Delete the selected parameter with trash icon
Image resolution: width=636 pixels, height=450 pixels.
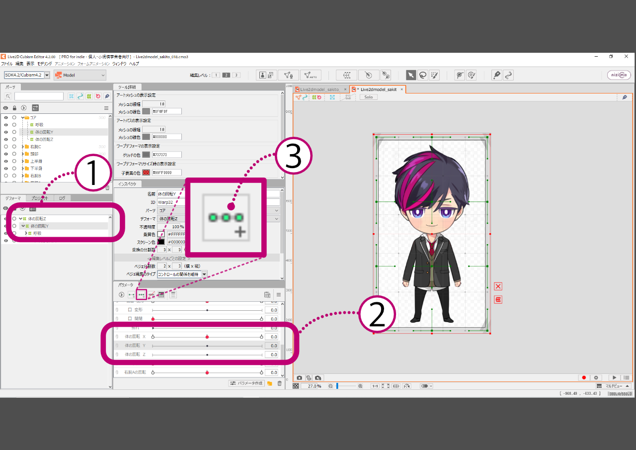279,383
